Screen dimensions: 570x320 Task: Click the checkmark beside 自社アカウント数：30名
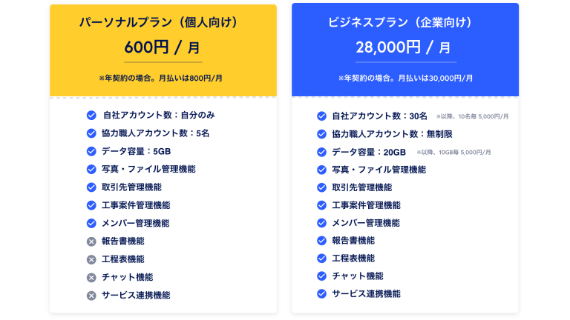coord(321,116)
